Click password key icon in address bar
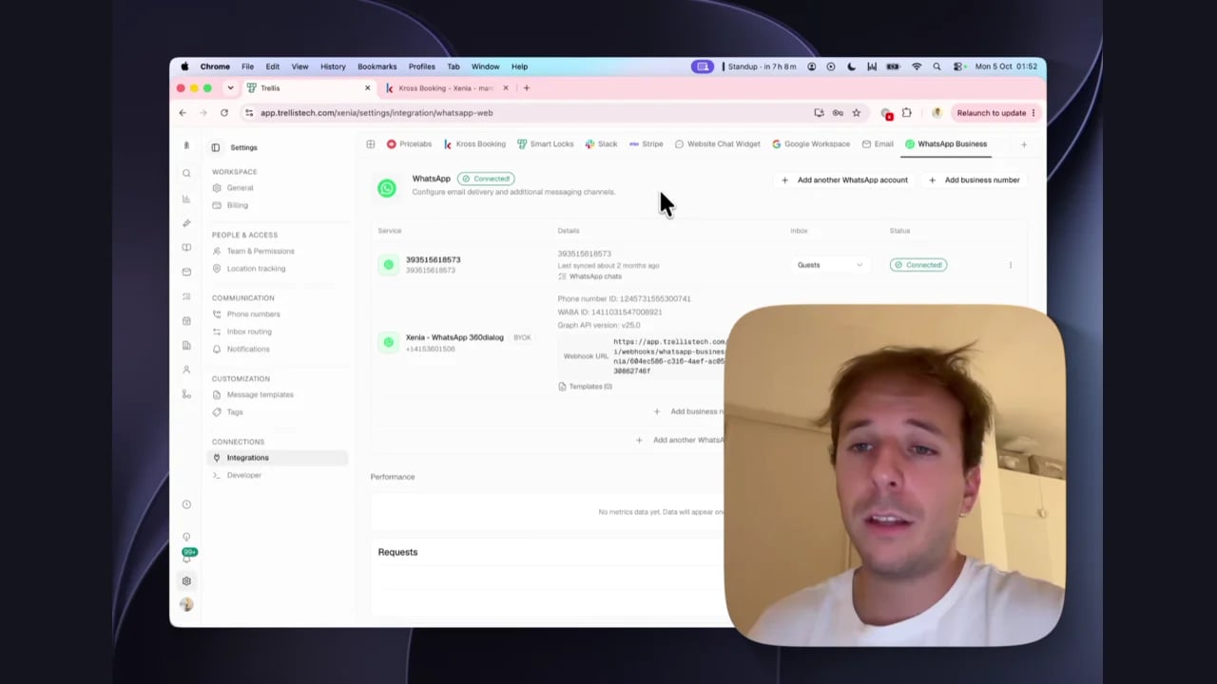 coord(838,113)
